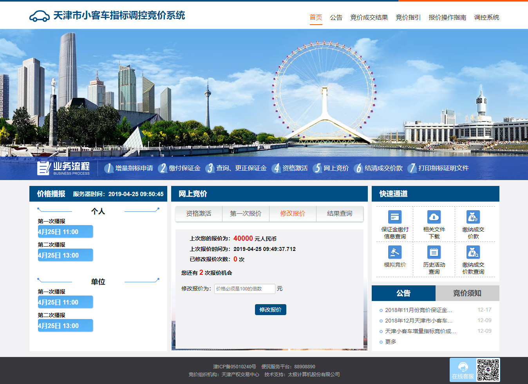Click step 6 结清成交价款
The height and width of the screenshot is (384, 528).
pyautogui.click(x=378, y=168)
